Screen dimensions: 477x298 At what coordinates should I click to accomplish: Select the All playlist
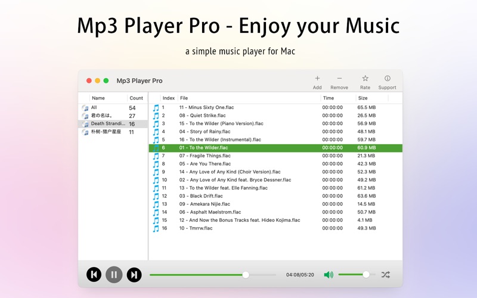[113, 108]
